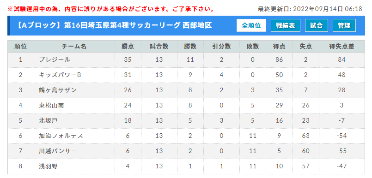372x178 pixels.
Task: Click the 引分数 column header
Action: tap(221, 47)
